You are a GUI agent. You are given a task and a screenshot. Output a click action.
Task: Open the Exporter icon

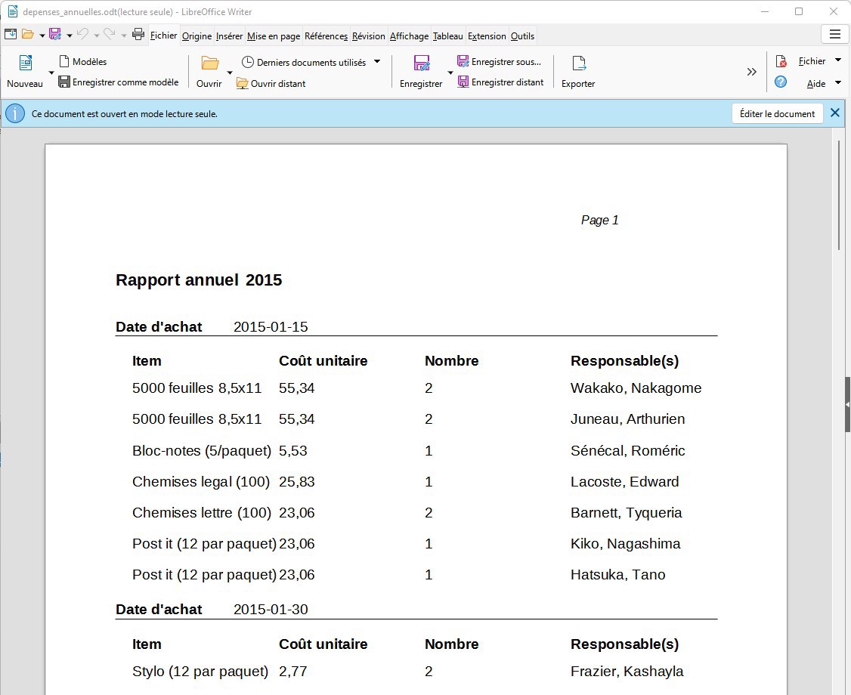577,65
